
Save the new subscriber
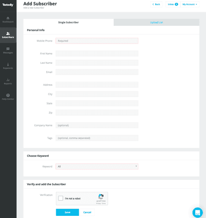68,212
